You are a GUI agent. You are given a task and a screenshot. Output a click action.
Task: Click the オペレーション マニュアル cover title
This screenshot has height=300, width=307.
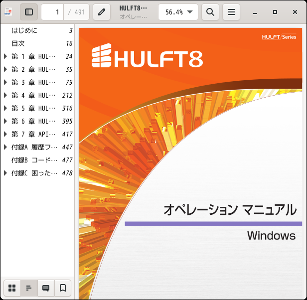point(230,209)
